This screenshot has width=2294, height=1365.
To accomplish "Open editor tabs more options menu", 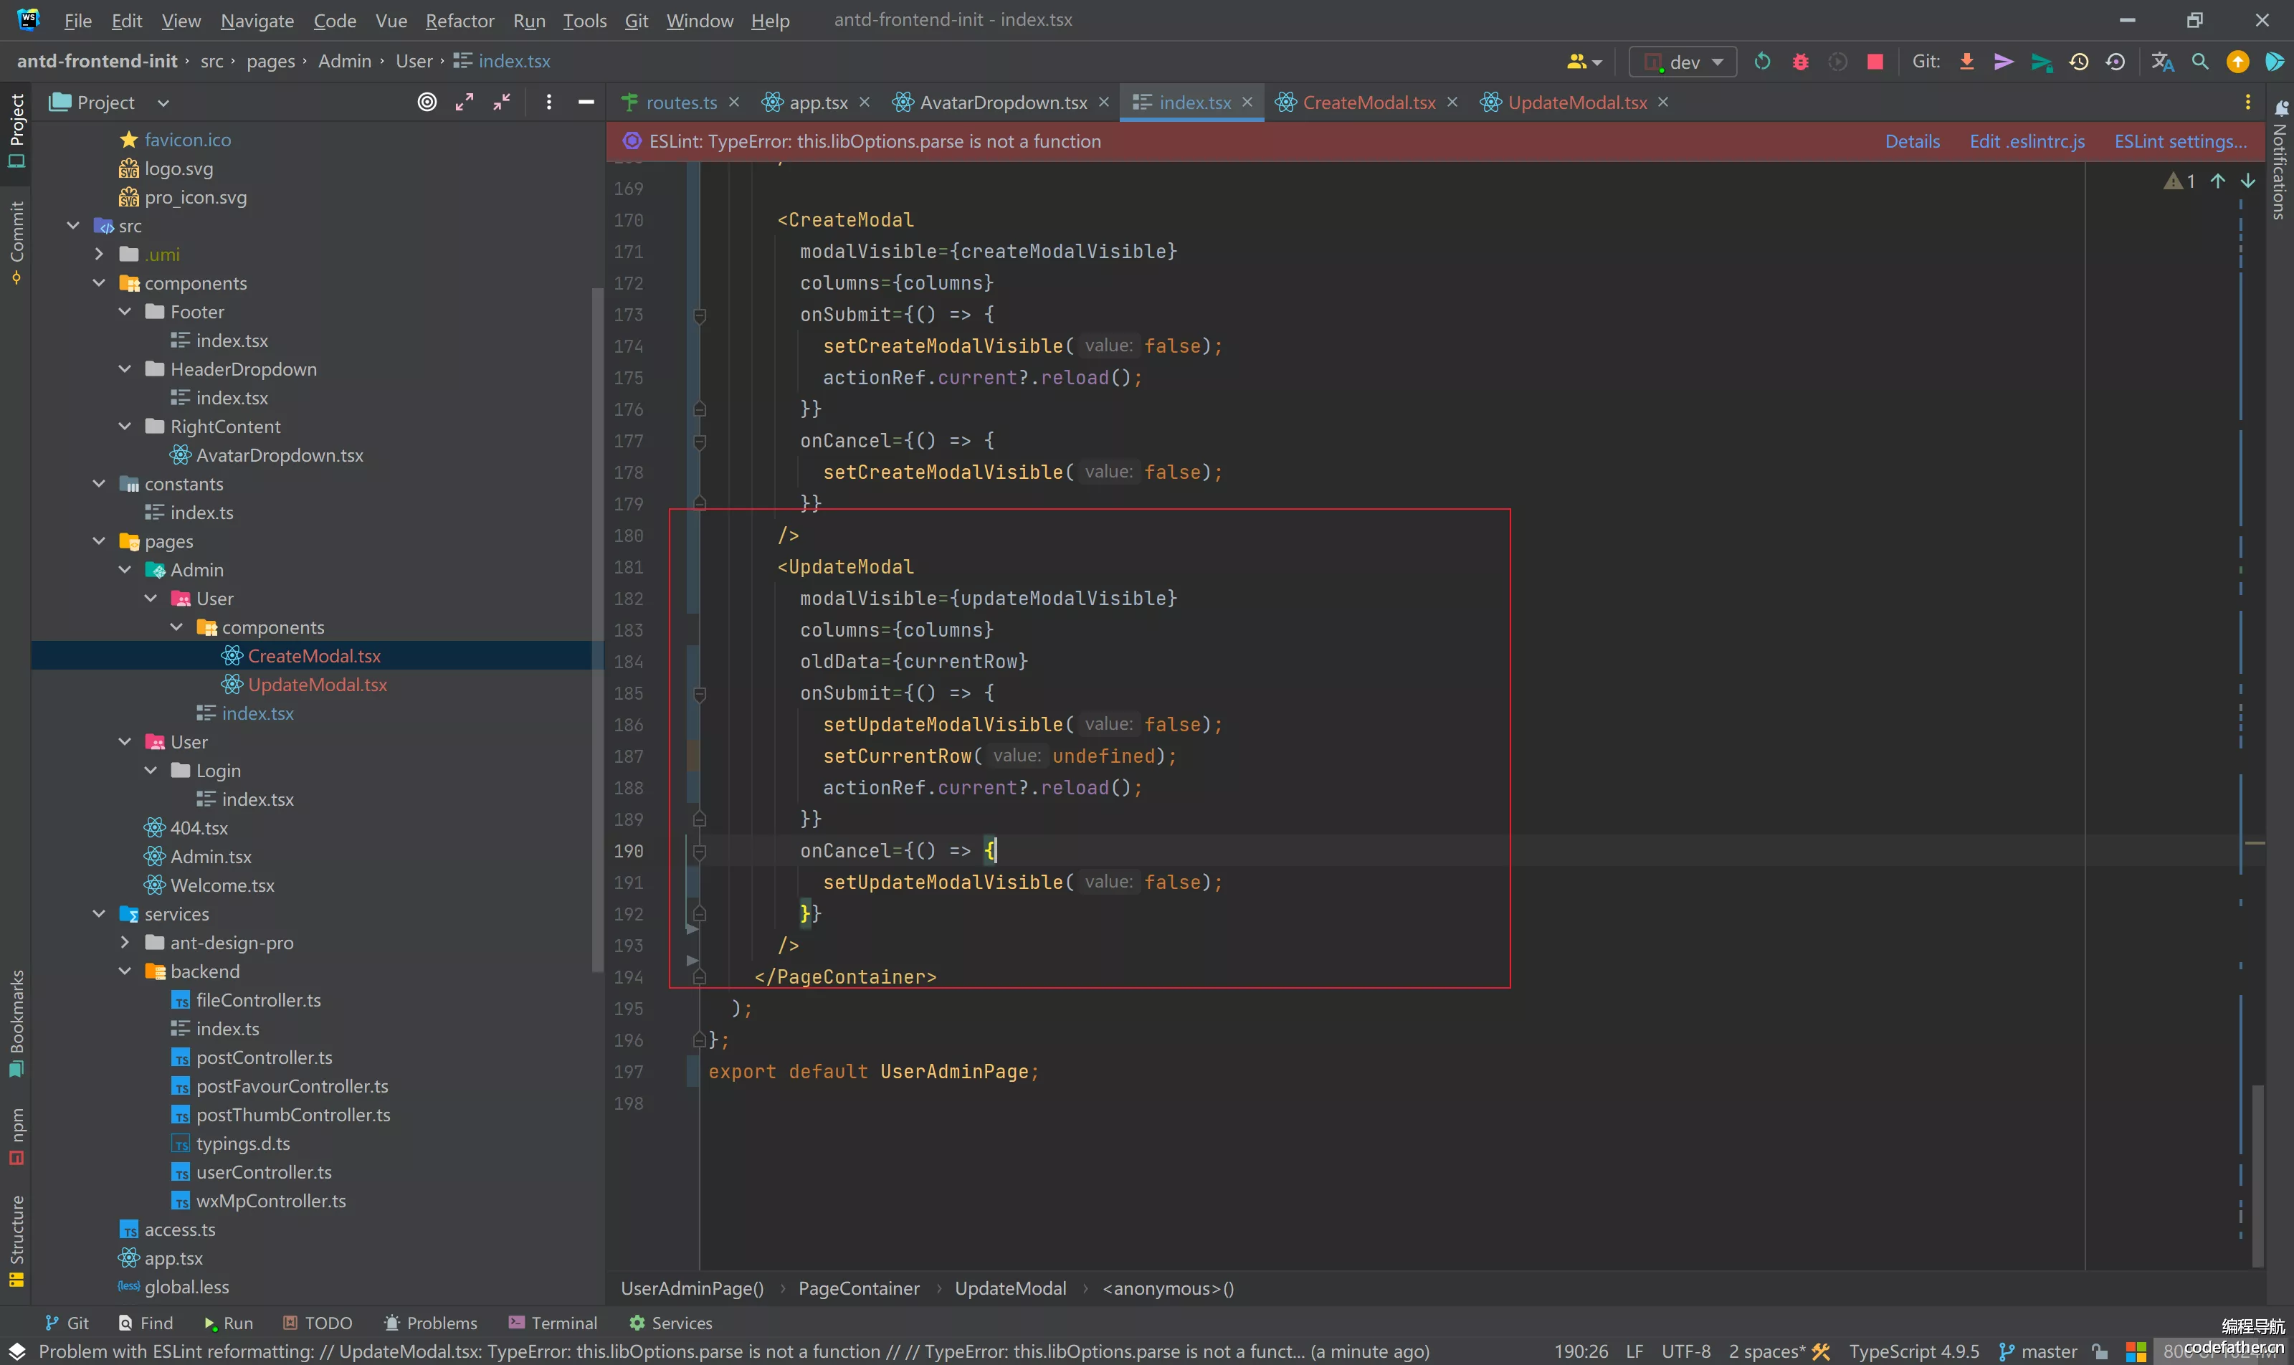I will point(2248,102).
